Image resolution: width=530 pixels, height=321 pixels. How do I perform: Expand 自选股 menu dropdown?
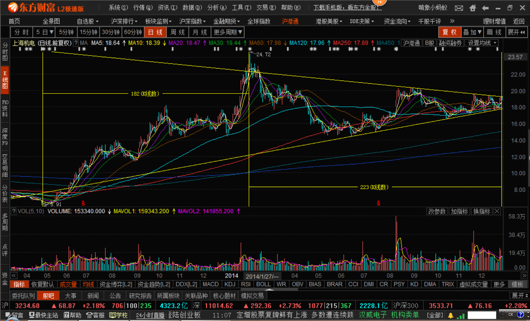click(88, 21)
